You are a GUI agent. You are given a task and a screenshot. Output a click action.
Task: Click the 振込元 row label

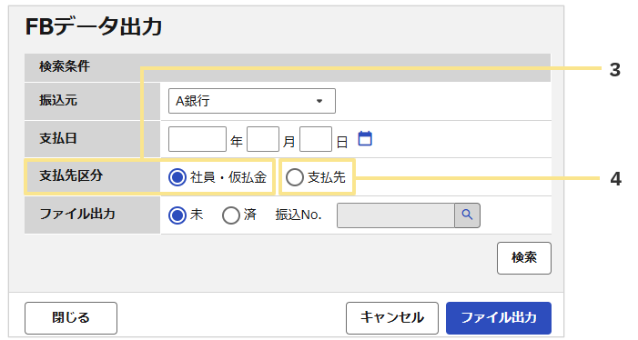pyautogui.click(x=58, y=100)
